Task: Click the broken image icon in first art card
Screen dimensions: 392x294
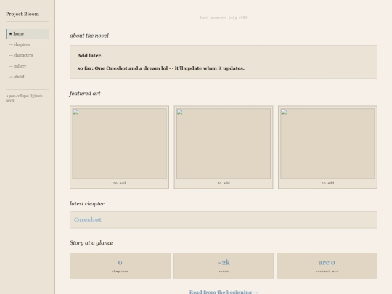Action: [75, 112]
